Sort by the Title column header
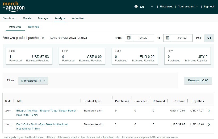The width and height of the screenshot is (218, 139). click(x=19, y=101)
